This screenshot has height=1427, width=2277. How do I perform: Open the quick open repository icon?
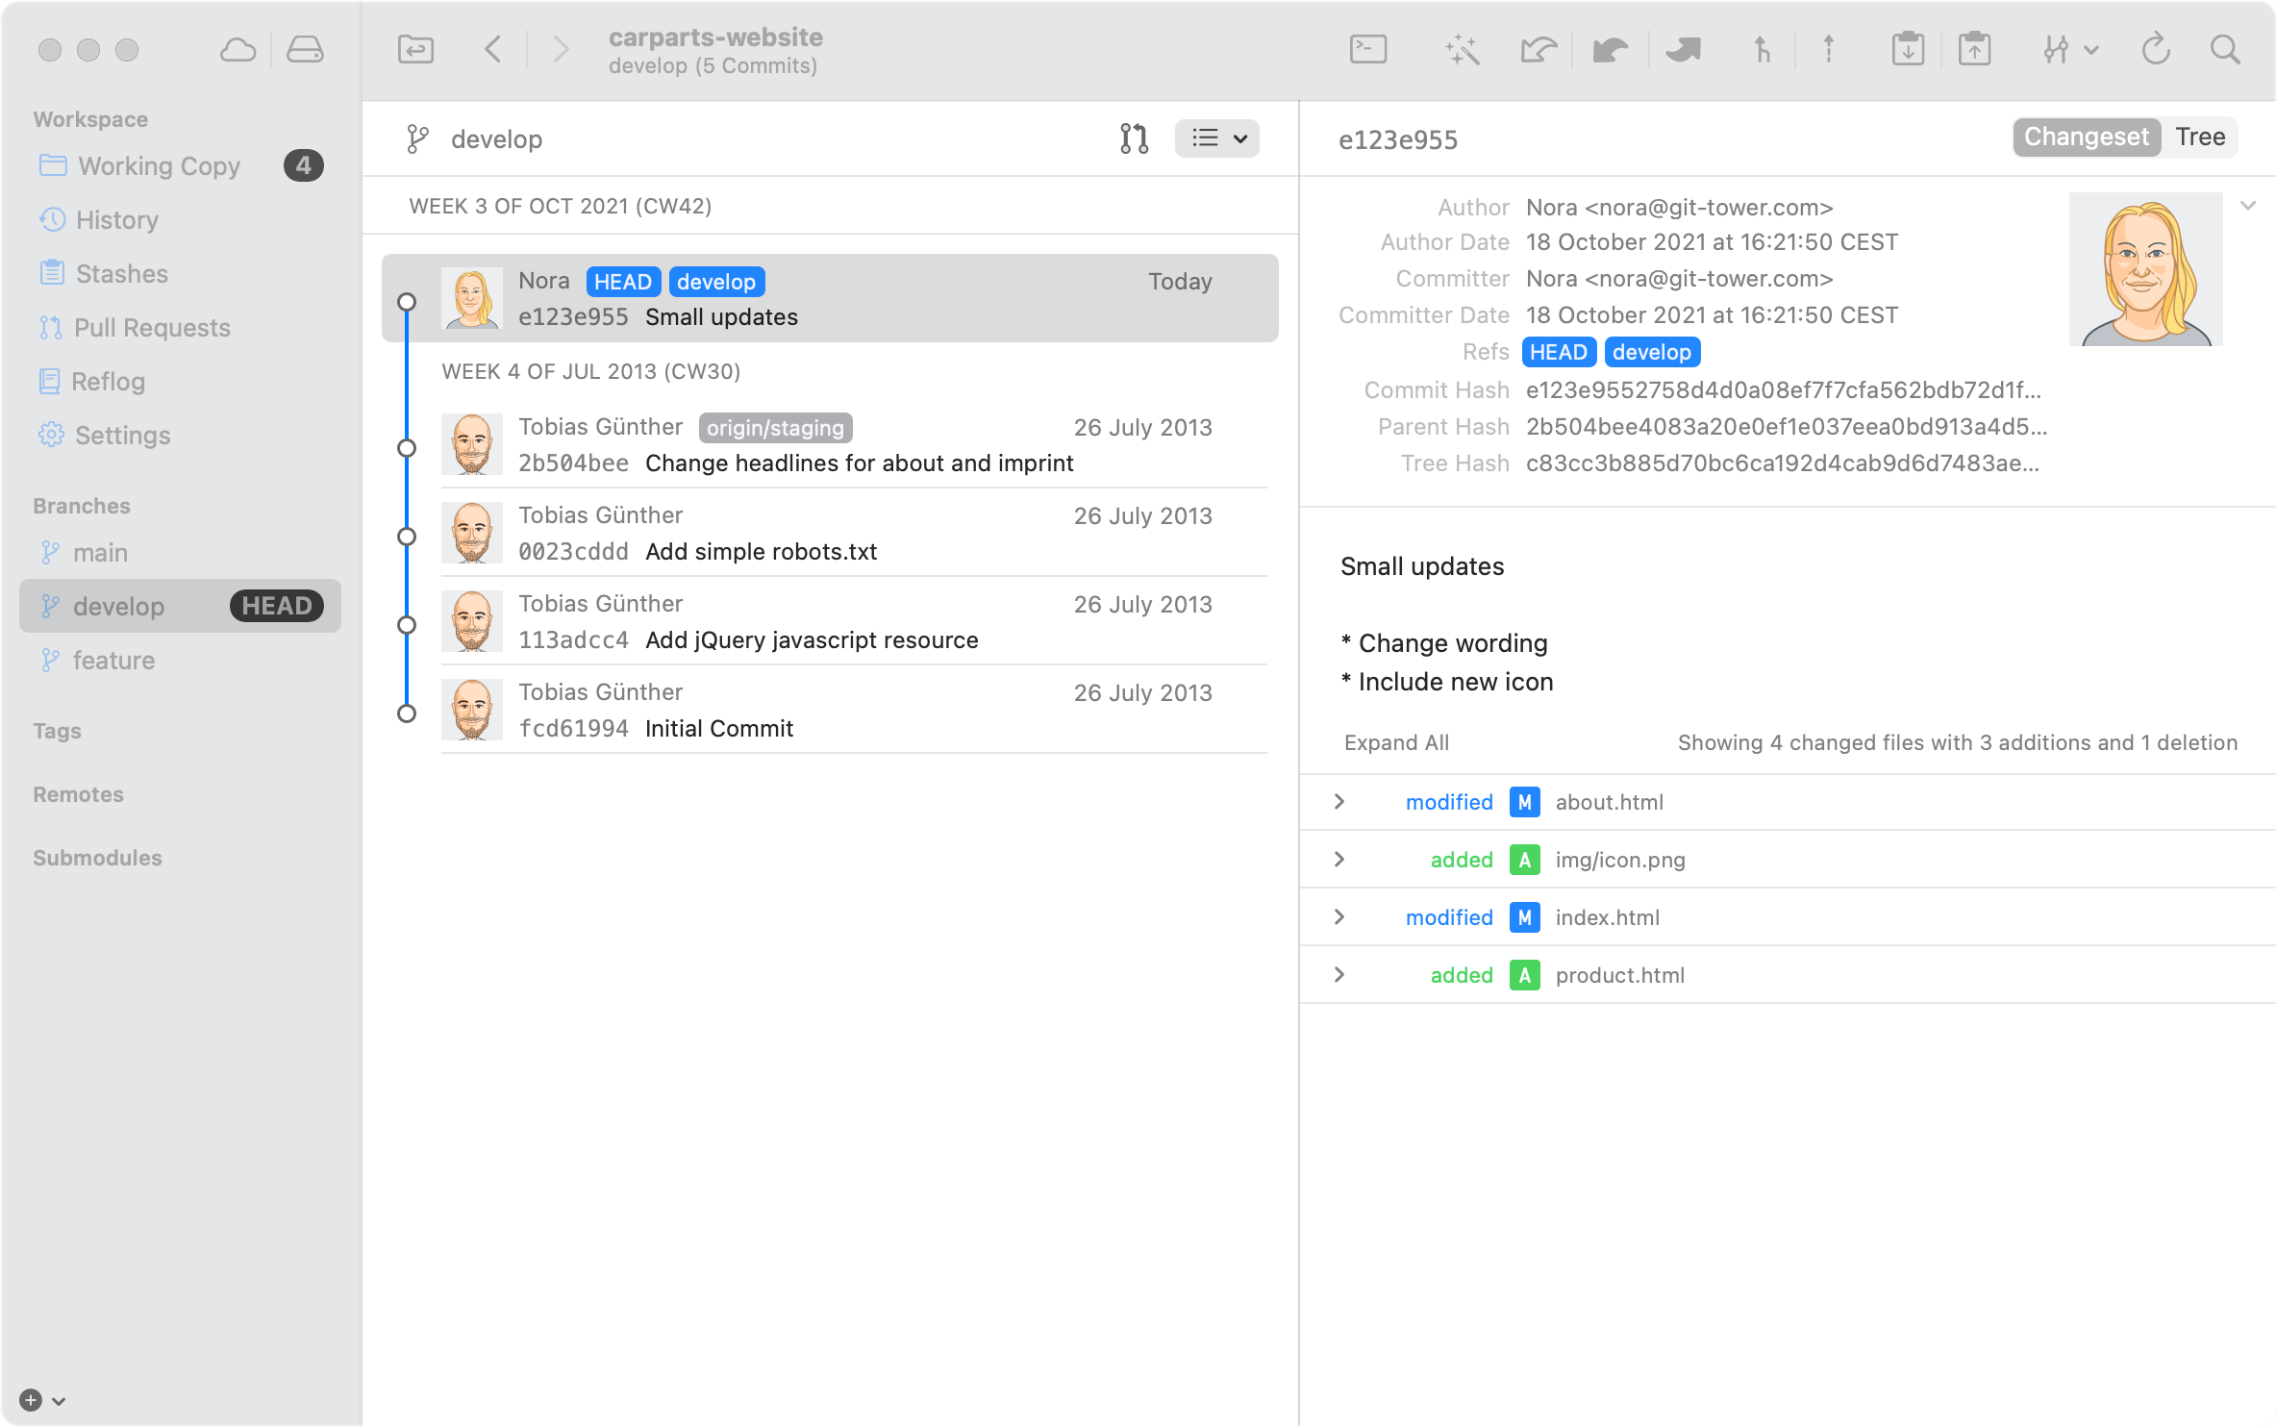click(415, 49)
